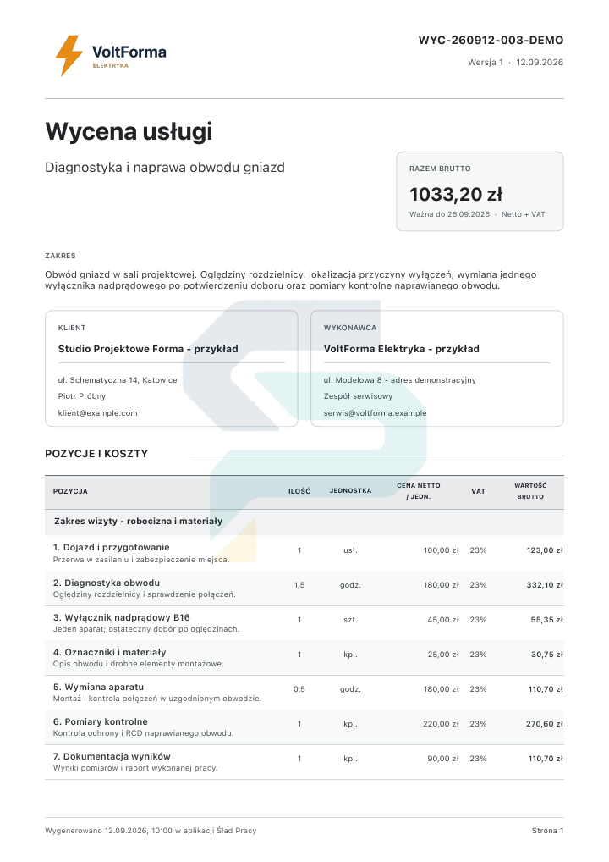Click unit 'usł.' in Dojazd row
The image size is (609, 862).
pos(350,550)
